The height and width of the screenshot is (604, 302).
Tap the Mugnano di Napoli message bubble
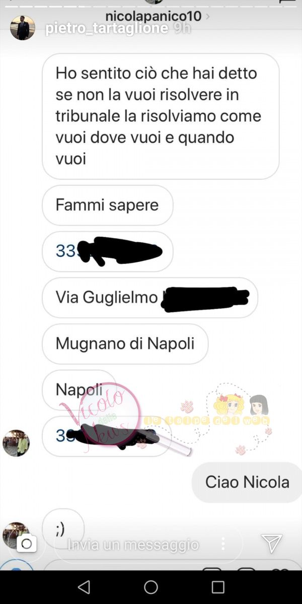125,343
